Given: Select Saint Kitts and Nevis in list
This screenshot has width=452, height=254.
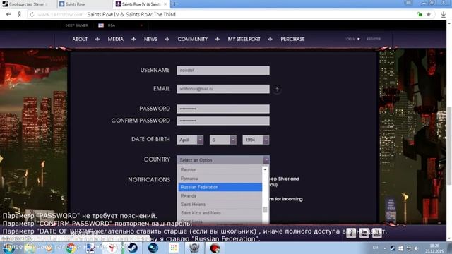Looking at the screenshot, I should [x=220, y=213].
